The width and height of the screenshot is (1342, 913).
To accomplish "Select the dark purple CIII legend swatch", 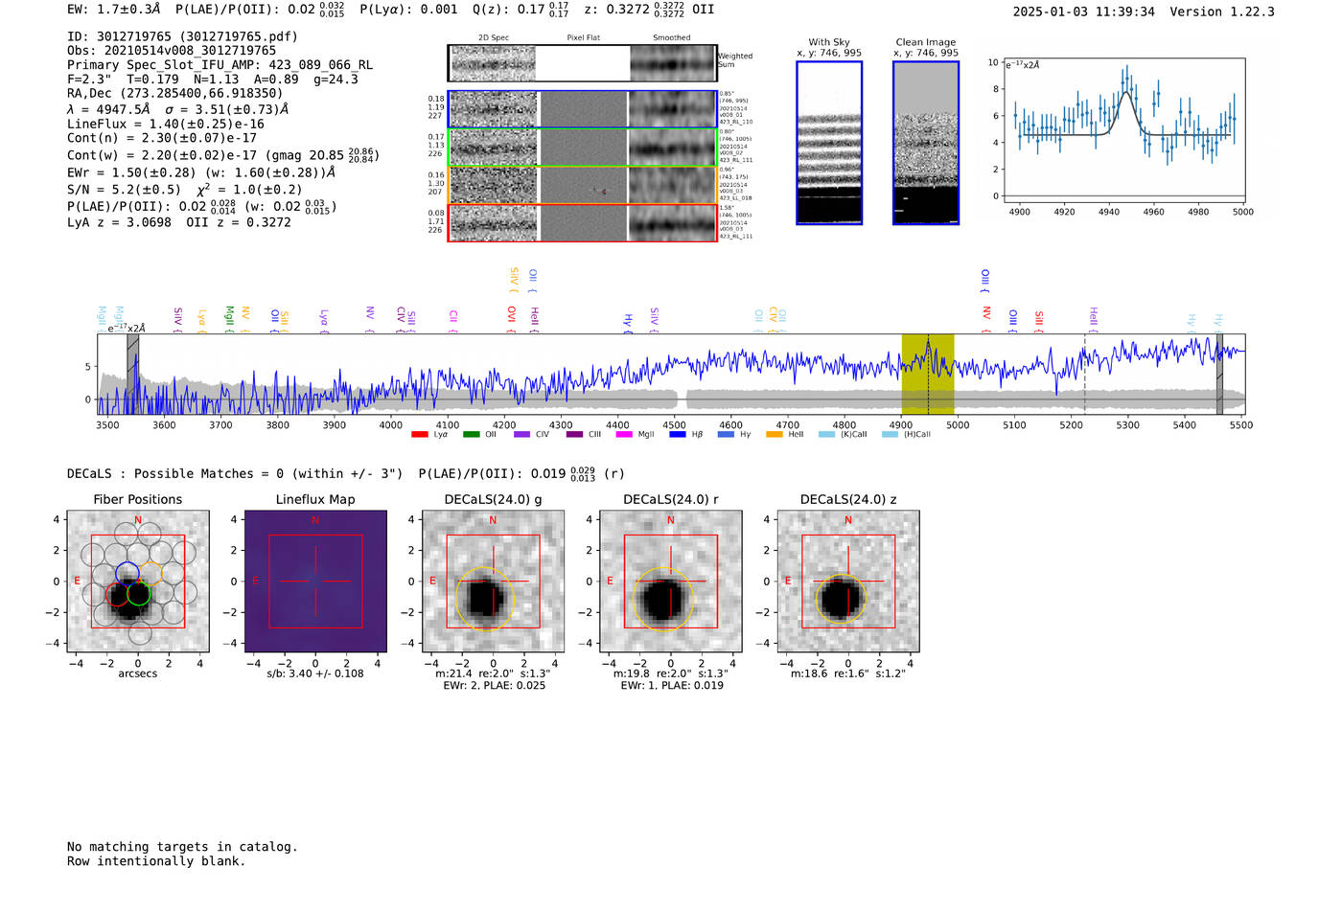I will click(574, 434).
